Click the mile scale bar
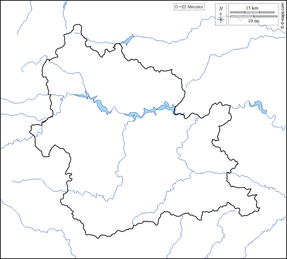The height and width of the screenshot is (259, 287). [x=254, y=16]
